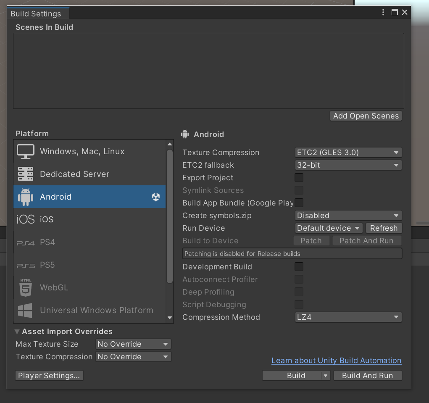Click the Build And Run button

(x=368, y=376)
